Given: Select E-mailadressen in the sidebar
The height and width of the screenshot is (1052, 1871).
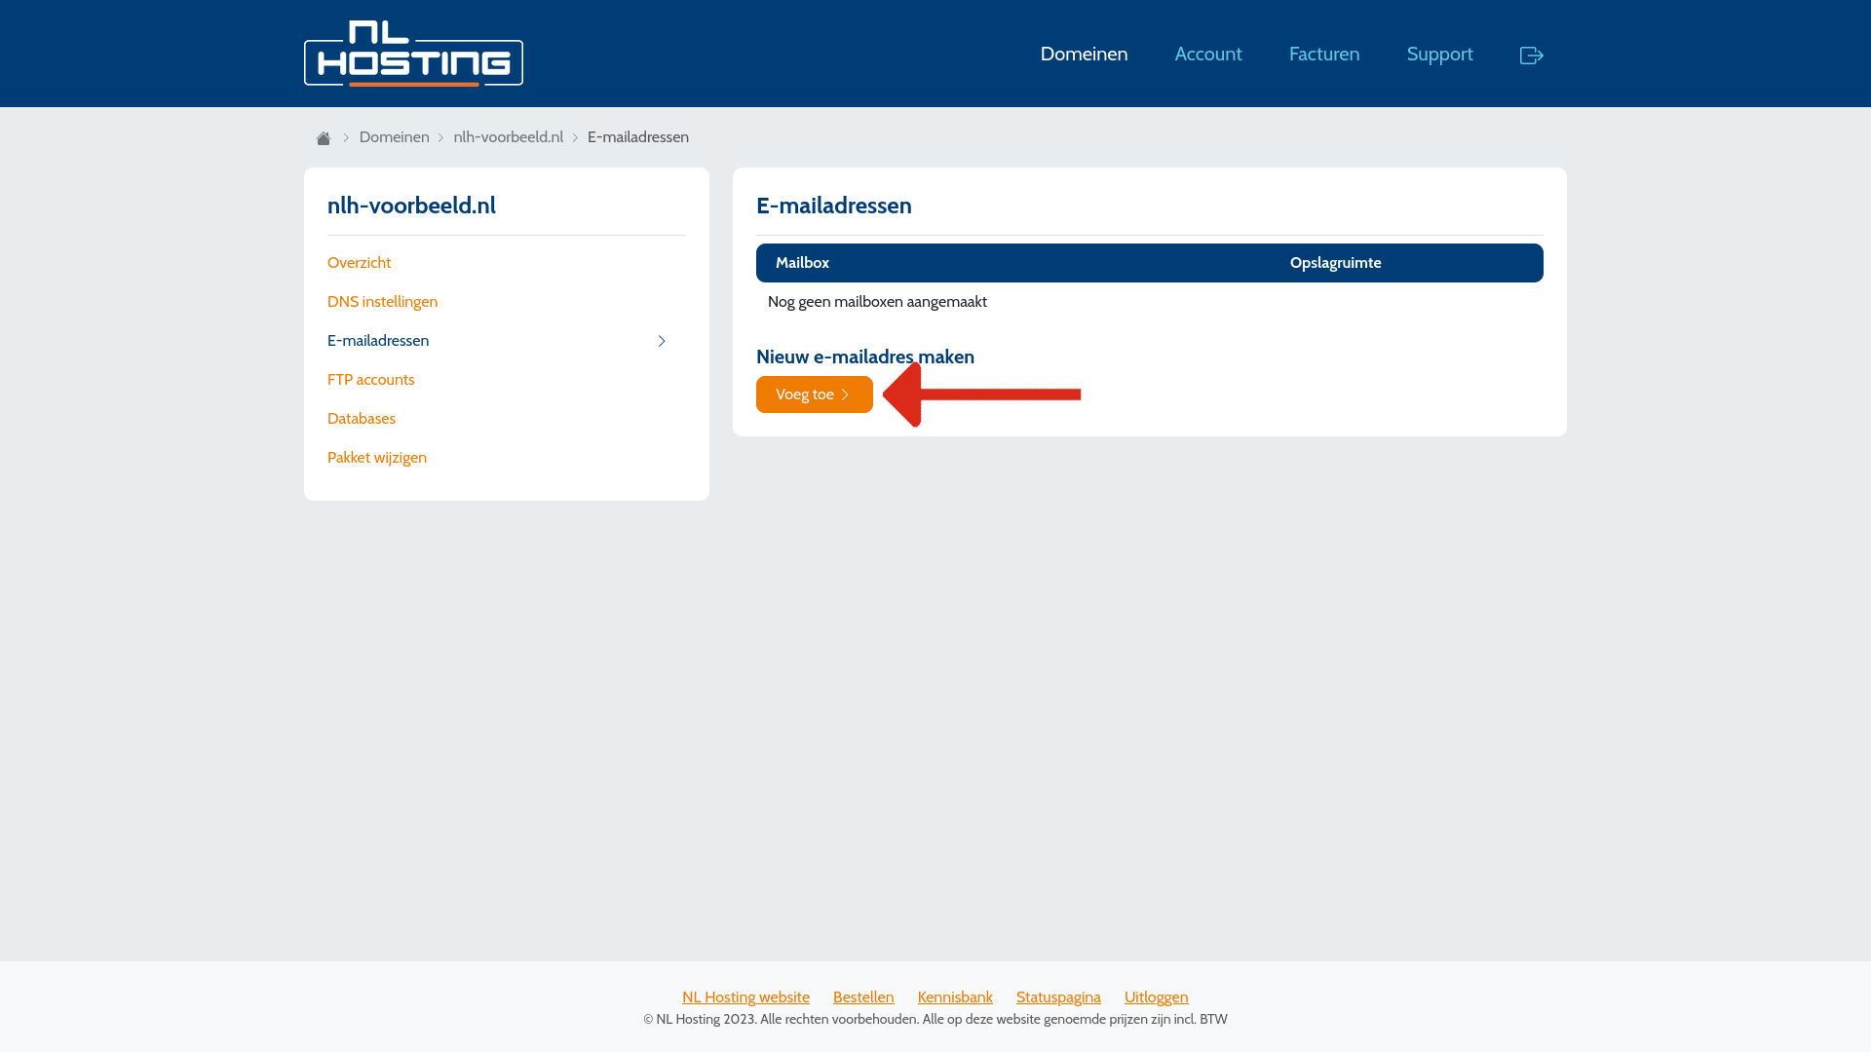Looking at the screenshot, I should [378, 341].
